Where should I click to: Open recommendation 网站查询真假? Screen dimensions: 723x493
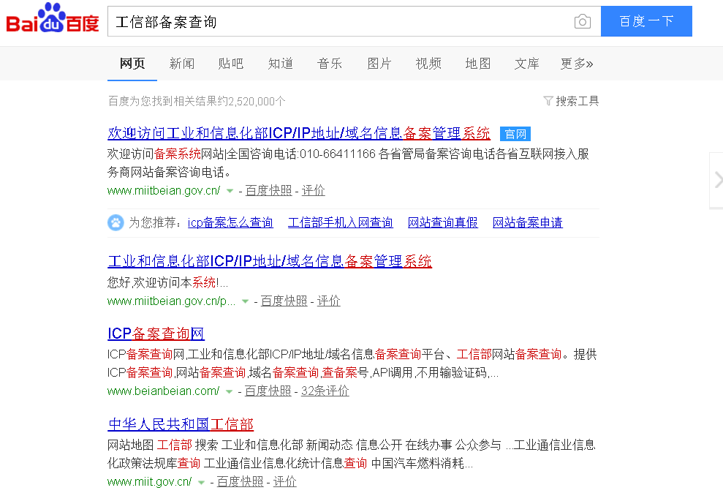tap(443, 223)
